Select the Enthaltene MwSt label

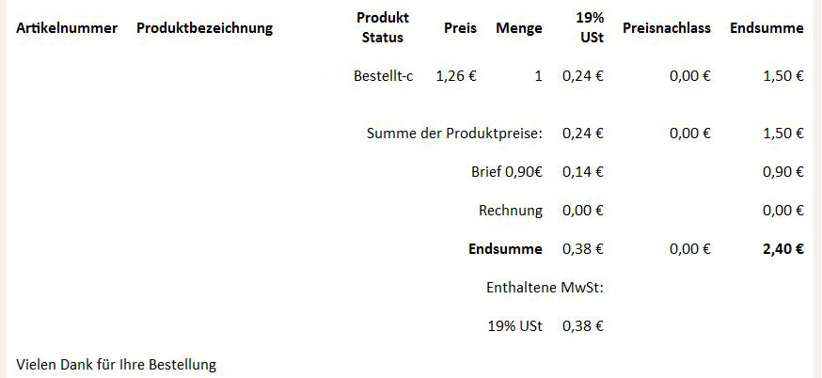tap(545, 288)
